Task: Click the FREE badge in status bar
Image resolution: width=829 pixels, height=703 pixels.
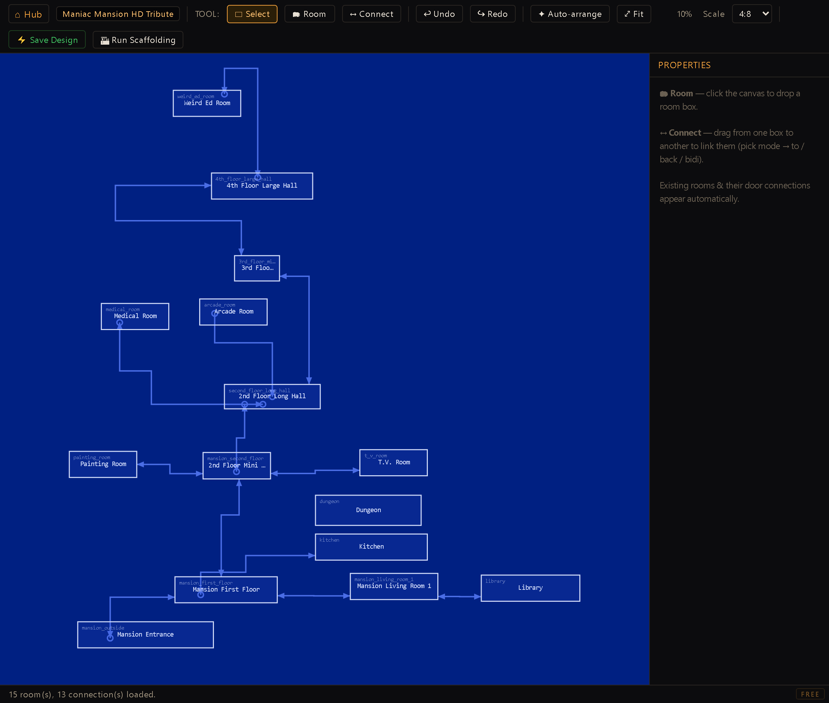Action: (810, 694)
